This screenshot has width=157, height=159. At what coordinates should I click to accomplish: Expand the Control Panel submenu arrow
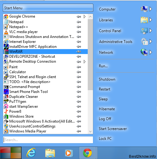(x=151, y=31)
